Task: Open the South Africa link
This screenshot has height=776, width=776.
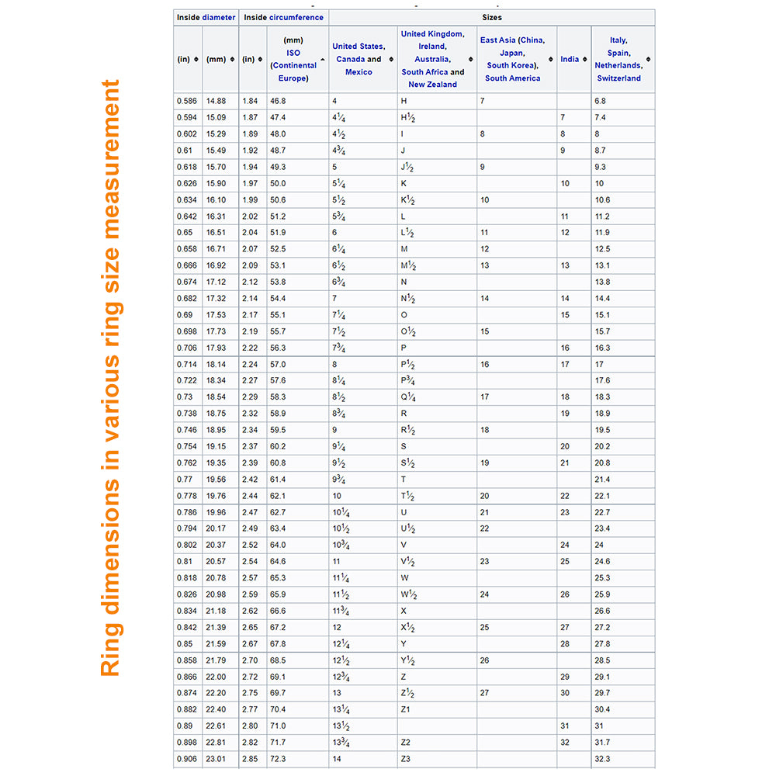Action: [x=424, y=72]
